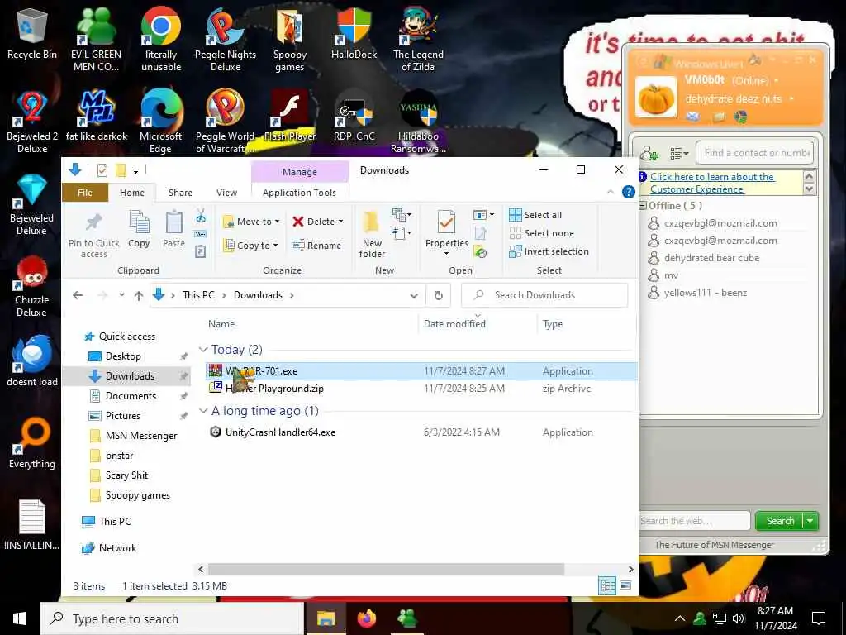This screenshot has height=635, width=846.
Task: Click Select none in ribbon
Action: click(x=542, y=233)
